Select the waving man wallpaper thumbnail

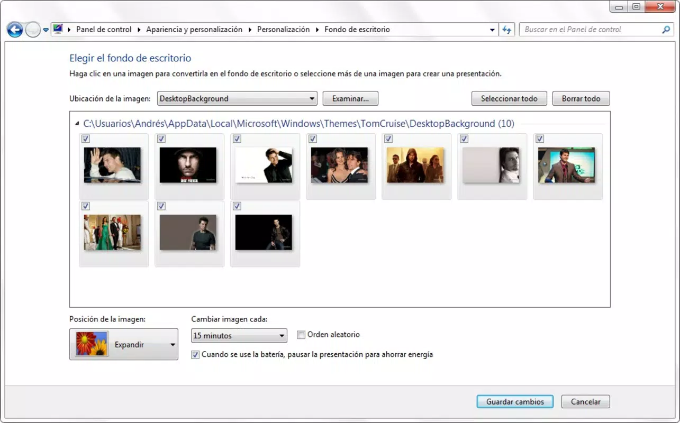112,165
